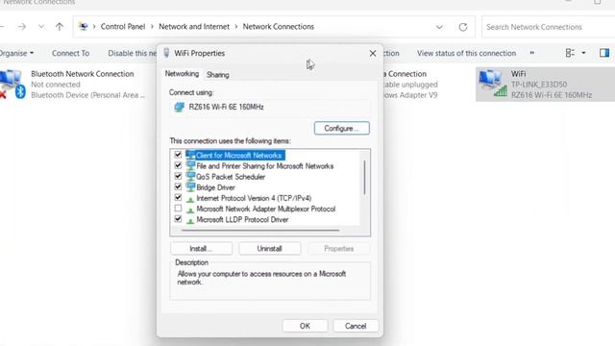Go up one level in Explorer

pyautogui.click(x=60, y=27)
